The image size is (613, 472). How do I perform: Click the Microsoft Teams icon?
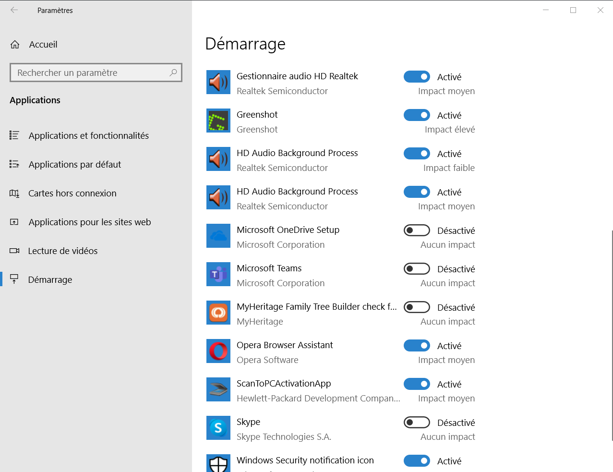point(218,274)
